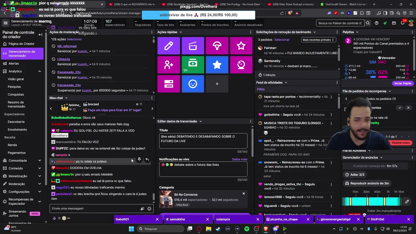This screenshot has width=416, height=234.
Task: Open Página do Criador in sidebar
Action: [22, 44]
